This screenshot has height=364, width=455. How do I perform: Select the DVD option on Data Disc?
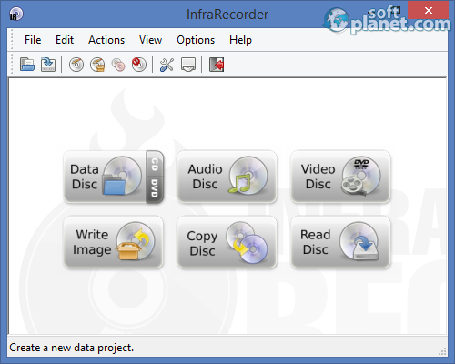[x=155, y=190]
